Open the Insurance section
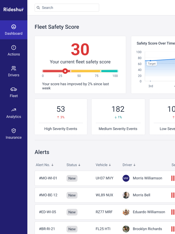The image size is (175, 234). [x=14, y=134]
